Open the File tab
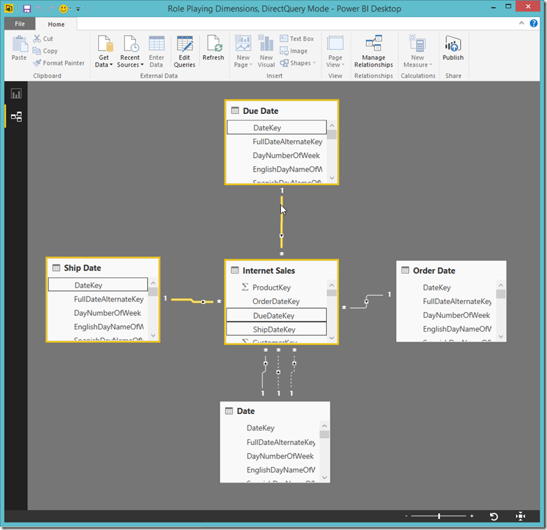547x530 pixels. (x=20, y=24)
